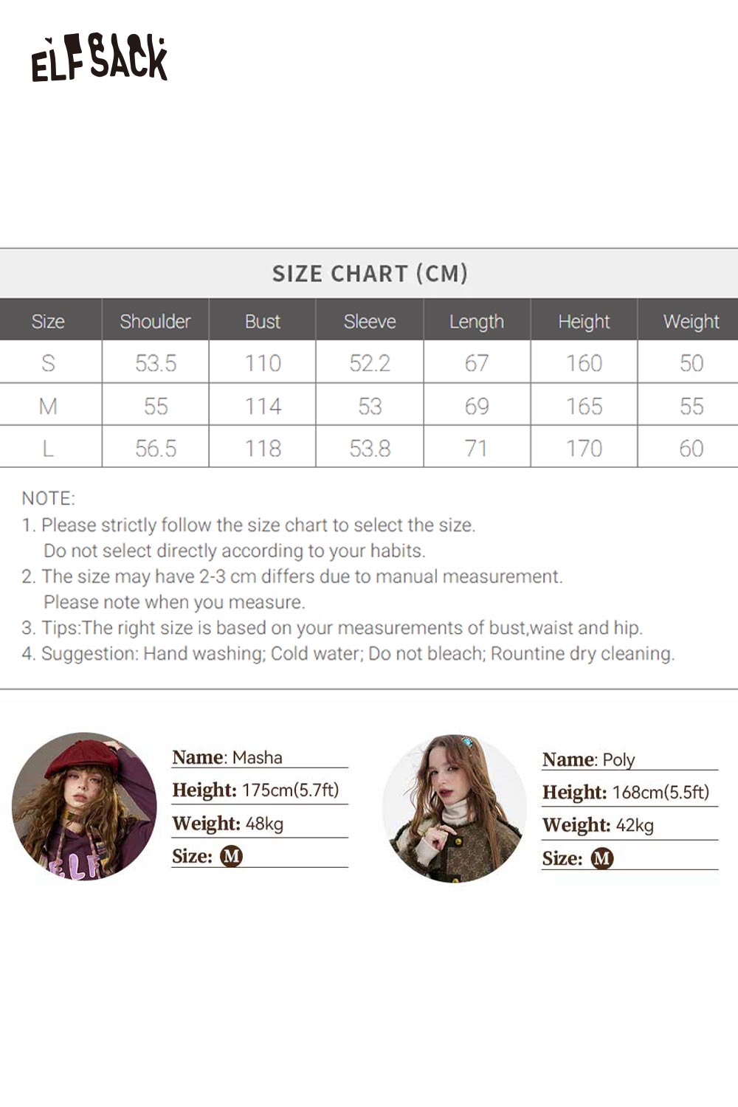Click the Name: Masha text

coord(227,757)
